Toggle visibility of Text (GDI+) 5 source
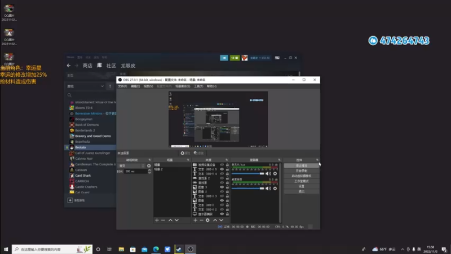The width and height of the screenshot is (451, 254). (x=222, y=169)
